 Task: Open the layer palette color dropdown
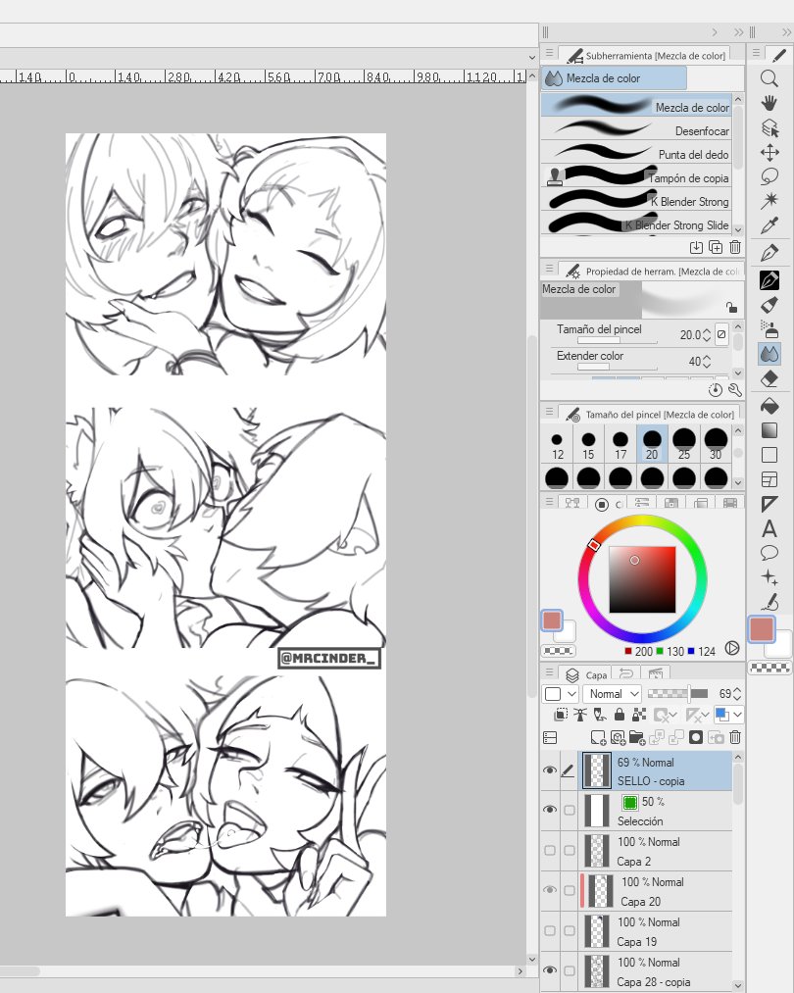(x=562, y=694)
